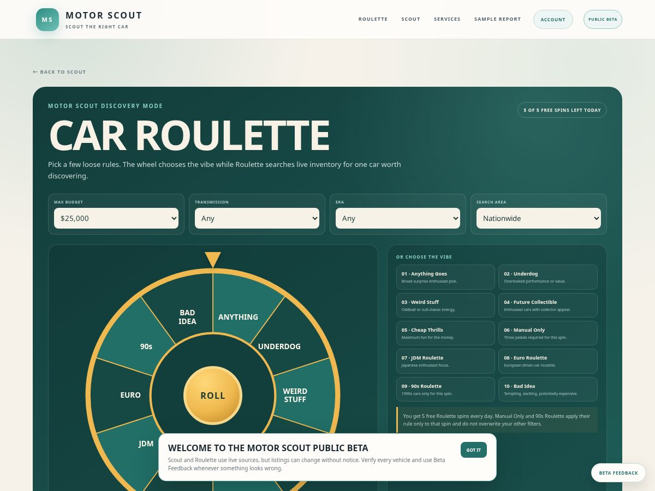
Task: Open the Sample Report nav item
Action: point(497,19)
